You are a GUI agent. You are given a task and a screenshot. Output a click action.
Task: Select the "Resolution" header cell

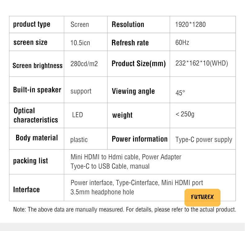(x=128, y=25)
